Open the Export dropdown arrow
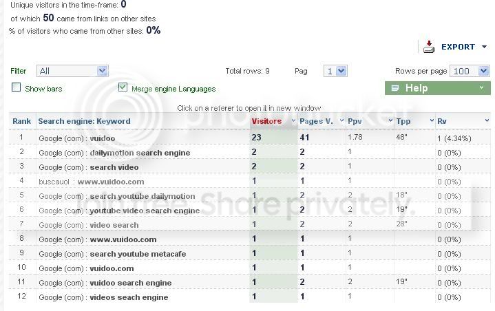 click(484, 47)
